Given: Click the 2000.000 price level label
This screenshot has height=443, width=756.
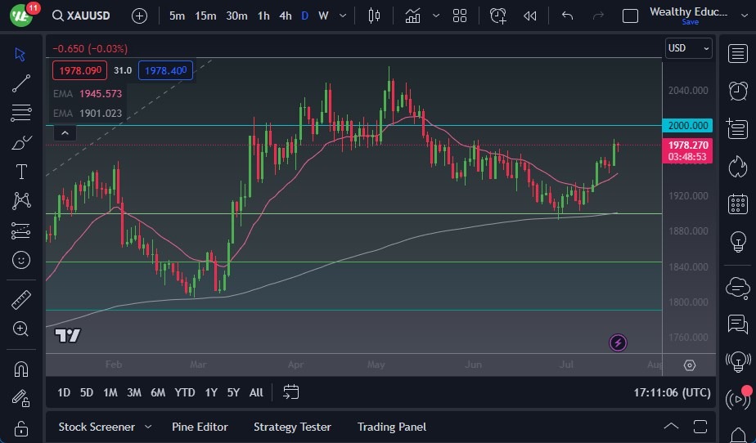Looking at the screenshot, I should point(688,126).
